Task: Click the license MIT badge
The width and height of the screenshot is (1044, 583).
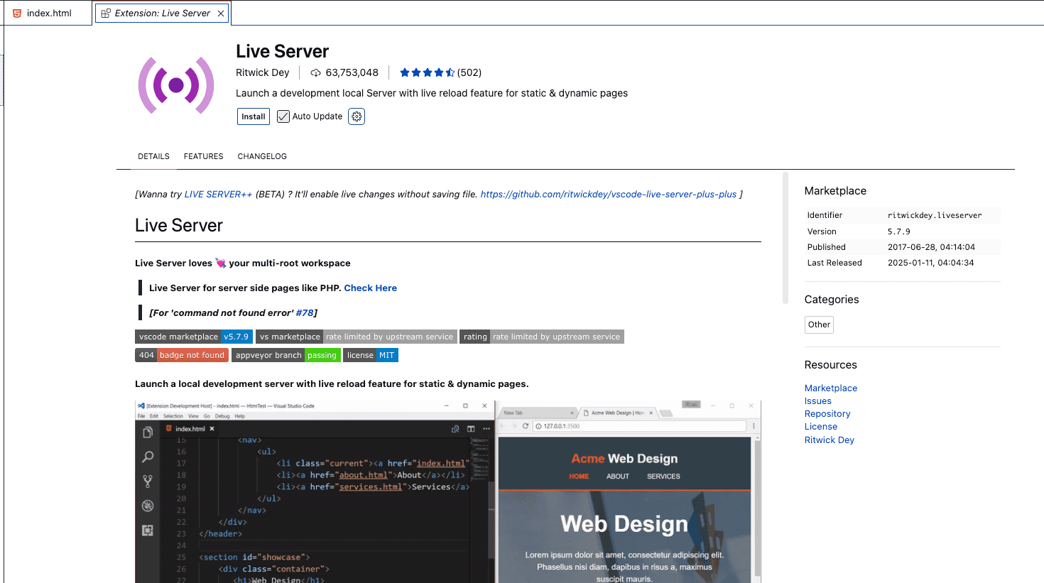Action: coord(371,355)
